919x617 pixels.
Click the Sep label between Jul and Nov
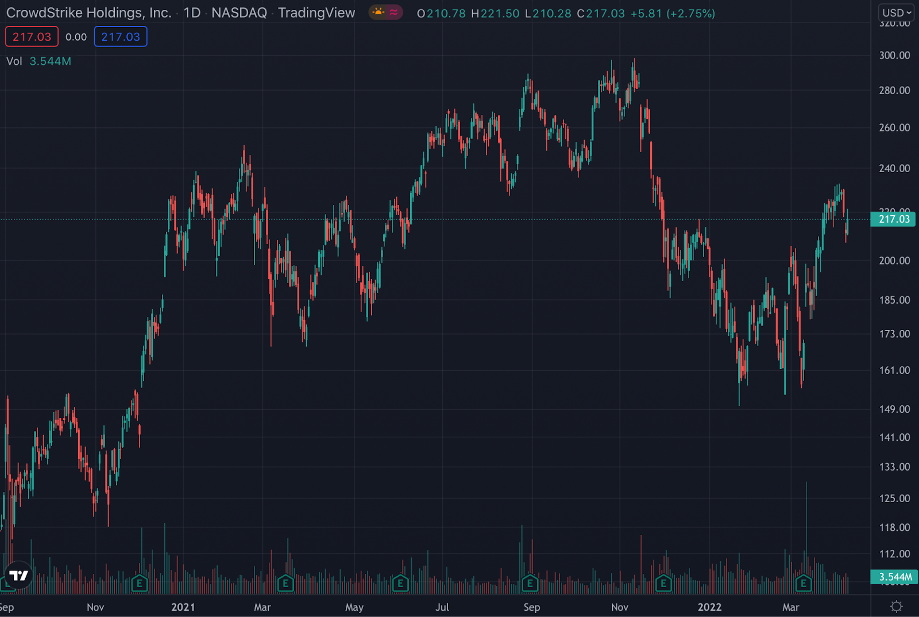532,607
